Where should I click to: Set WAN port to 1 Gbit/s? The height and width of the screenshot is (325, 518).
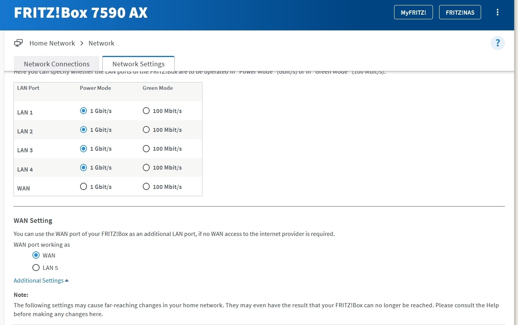[84, 187]
